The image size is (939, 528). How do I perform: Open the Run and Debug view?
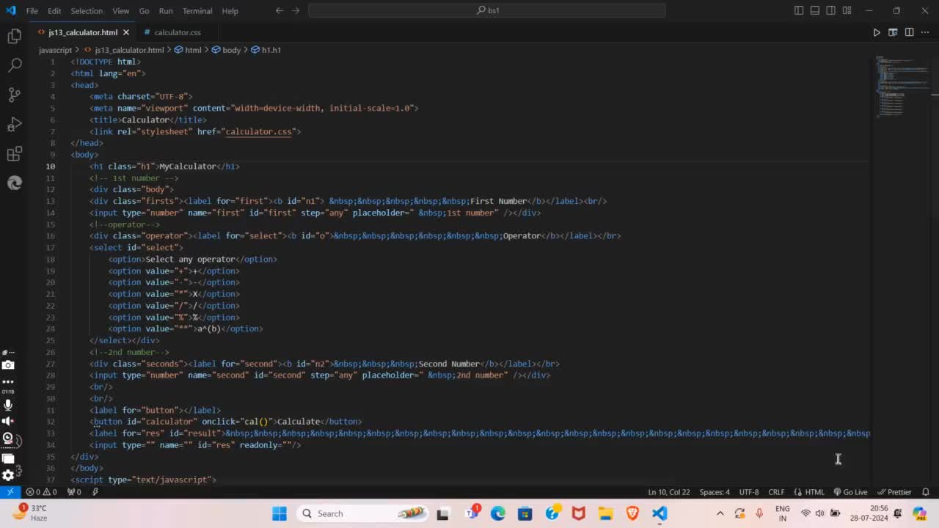pyautogui.click(x=15, y=124)
